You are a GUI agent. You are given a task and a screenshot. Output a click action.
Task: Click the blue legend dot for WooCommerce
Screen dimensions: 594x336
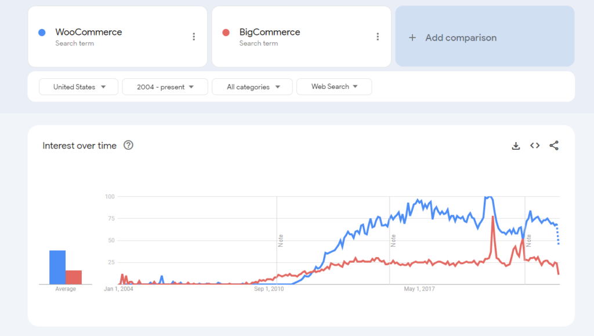pyautogui.click(x=41, y=32)
